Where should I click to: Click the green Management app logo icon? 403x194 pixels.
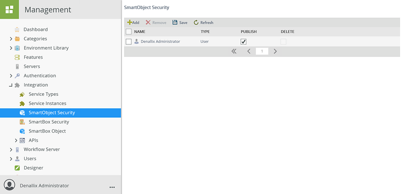[x=9, y=10]
